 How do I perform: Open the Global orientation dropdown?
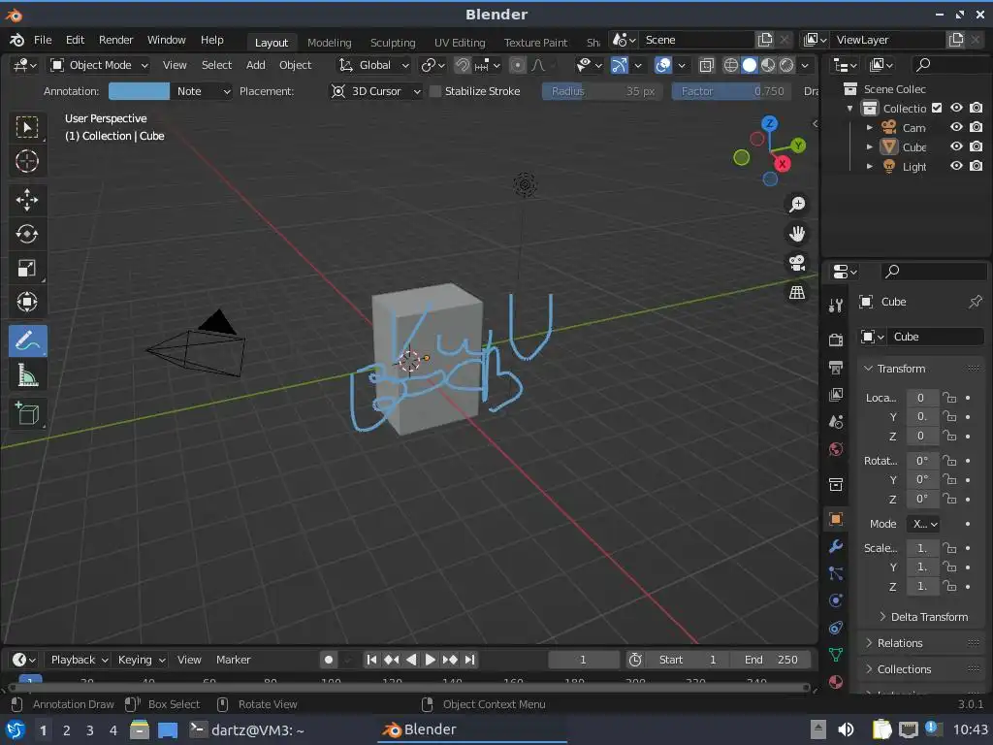[373, 65]
